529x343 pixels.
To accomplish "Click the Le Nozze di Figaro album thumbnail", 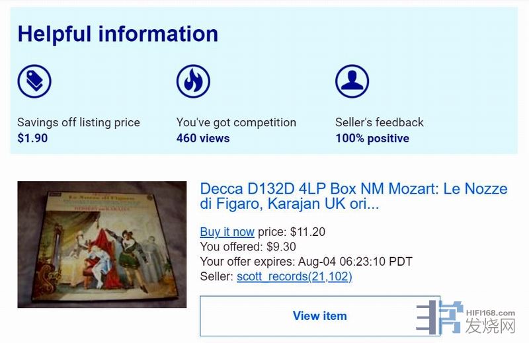I will click(x=102, y=244).
